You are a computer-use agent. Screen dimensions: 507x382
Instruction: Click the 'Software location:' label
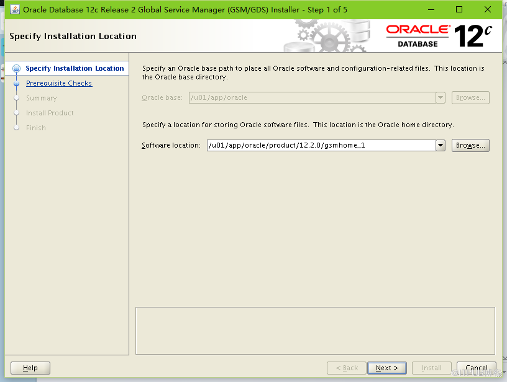[171, 145]
